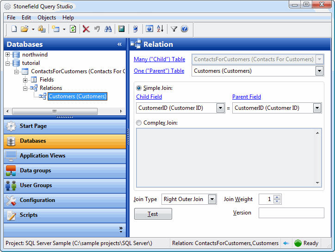The height and width of the screenshot is (252, 335).
Task: Click the New project toolbar icon
Action: click(14, 29)
